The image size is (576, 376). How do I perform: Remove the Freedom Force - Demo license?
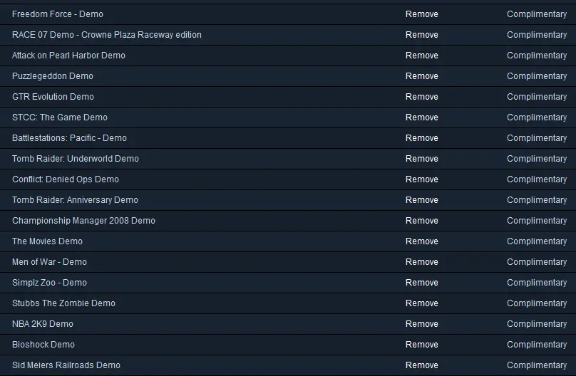pos(422,14)
